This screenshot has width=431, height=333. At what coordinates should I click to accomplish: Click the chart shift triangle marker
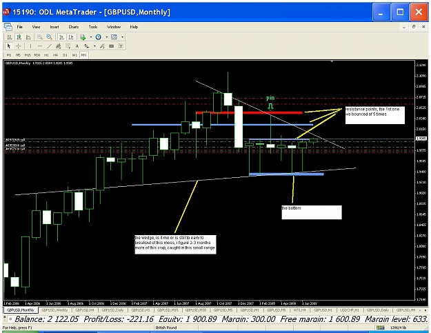click(332, 61)
